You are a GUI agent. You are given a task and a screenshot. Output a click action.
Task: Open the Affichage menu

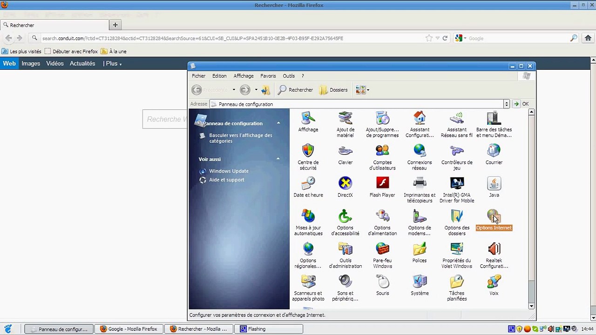click(244, 76)
